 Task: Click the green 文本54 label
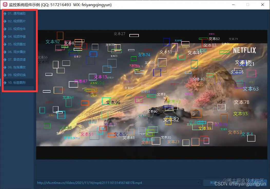click(66, 128)
